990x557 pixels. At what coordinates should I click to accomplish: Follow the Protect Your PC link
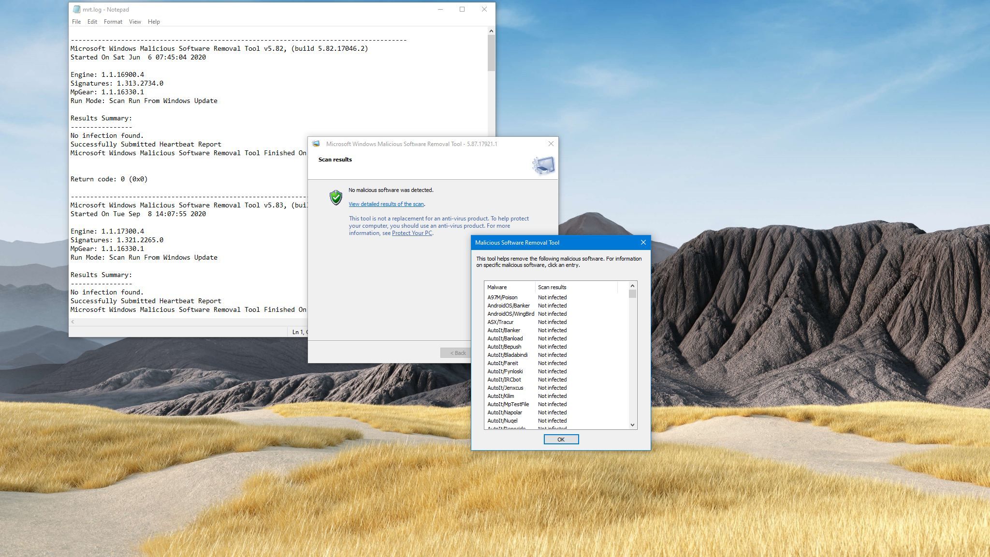pos(412,233)
